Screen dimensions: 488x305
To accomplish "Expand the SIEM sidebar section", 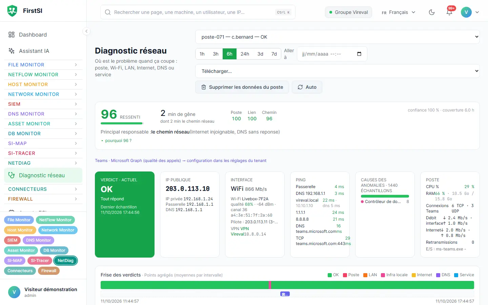I will (x=43, y=104).
